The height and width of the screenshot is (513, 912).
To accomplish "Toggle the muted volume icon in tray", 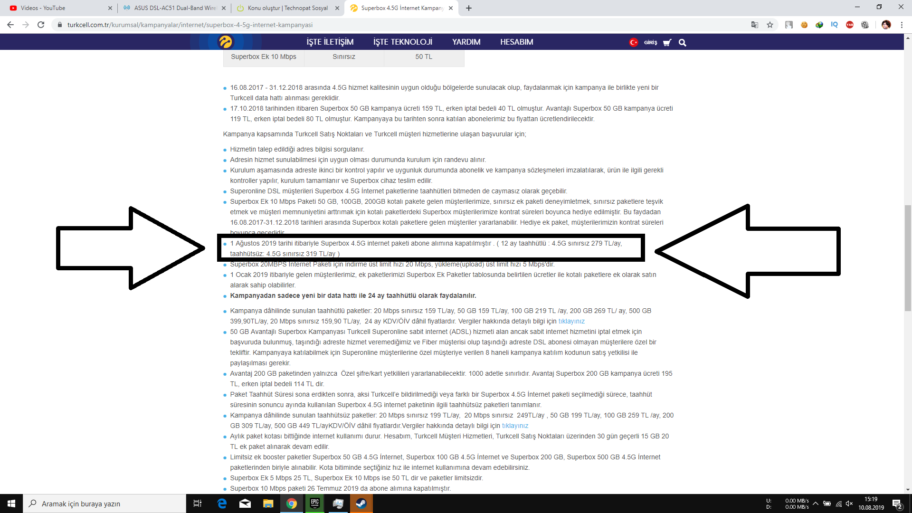I will 850,503.
